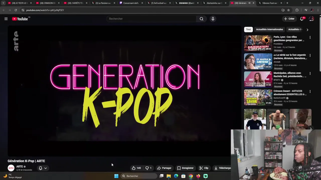Viewport: 321px width, 180px height.
Task: Dislike the Génération K-Pop video
Action: tap(149, 168)
